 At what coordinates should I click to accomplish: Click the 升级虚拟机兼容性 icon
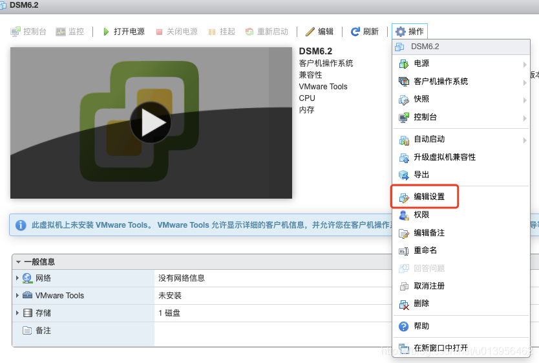pos(404,158)
